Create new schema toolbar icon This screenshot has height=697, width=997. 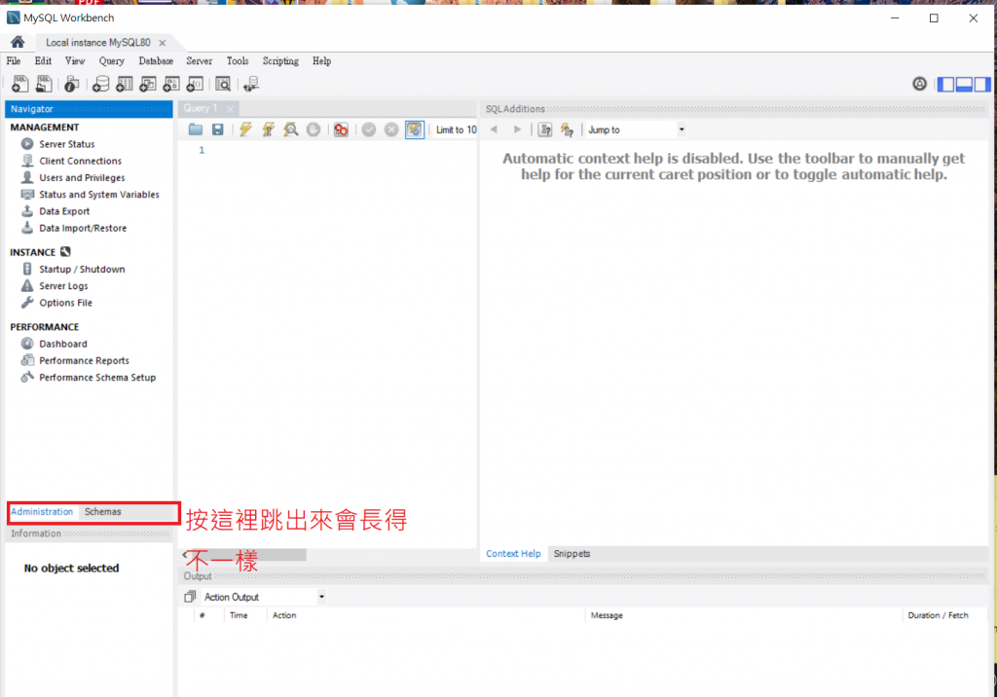click(100, 84)
